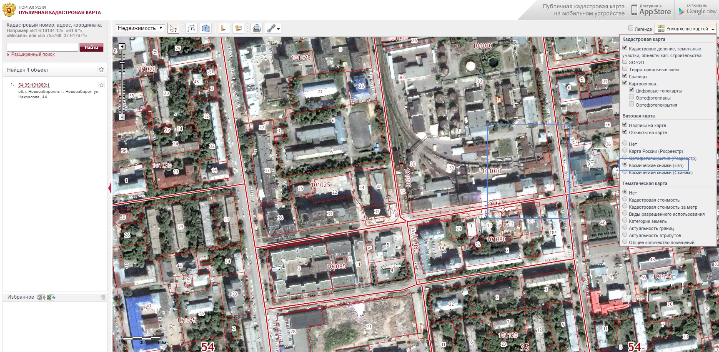Screen dimensions: 719x352
Task: Select the identify-along-line query tool
Action: pos(191,28)
